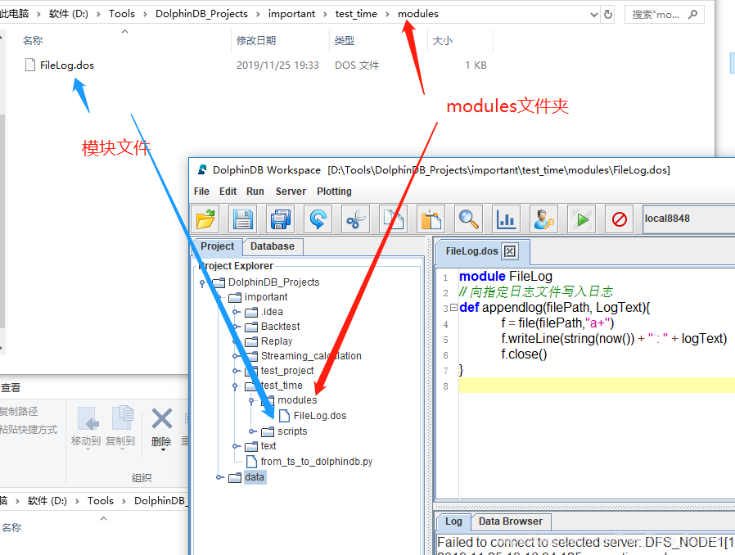Click the bar chart plotting icon
Screen dimensions: 735x555
(507, 219)
